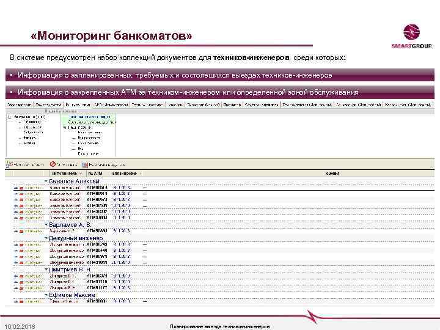Select the ATM91115 cell
This screenshot has height=330, width=440.
click(97, 282)
